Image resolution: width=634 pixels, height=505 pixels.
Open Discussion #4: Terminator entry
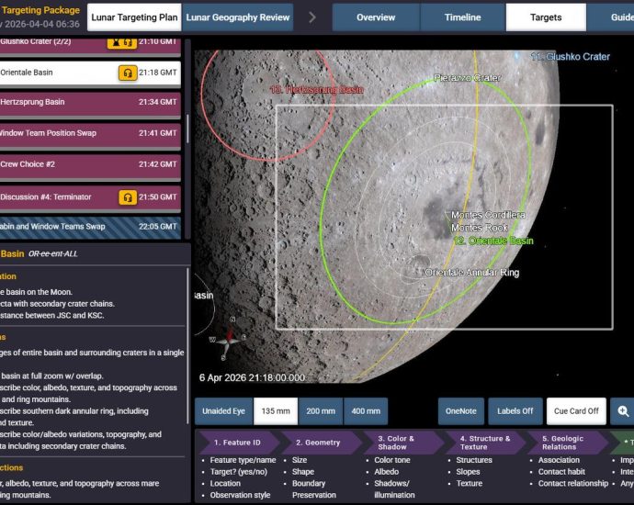click(90, 197)
